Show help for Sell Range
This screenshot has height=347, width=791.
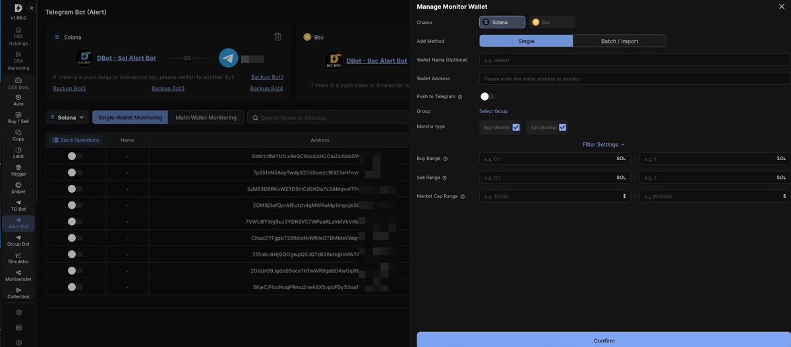point(444,178)
